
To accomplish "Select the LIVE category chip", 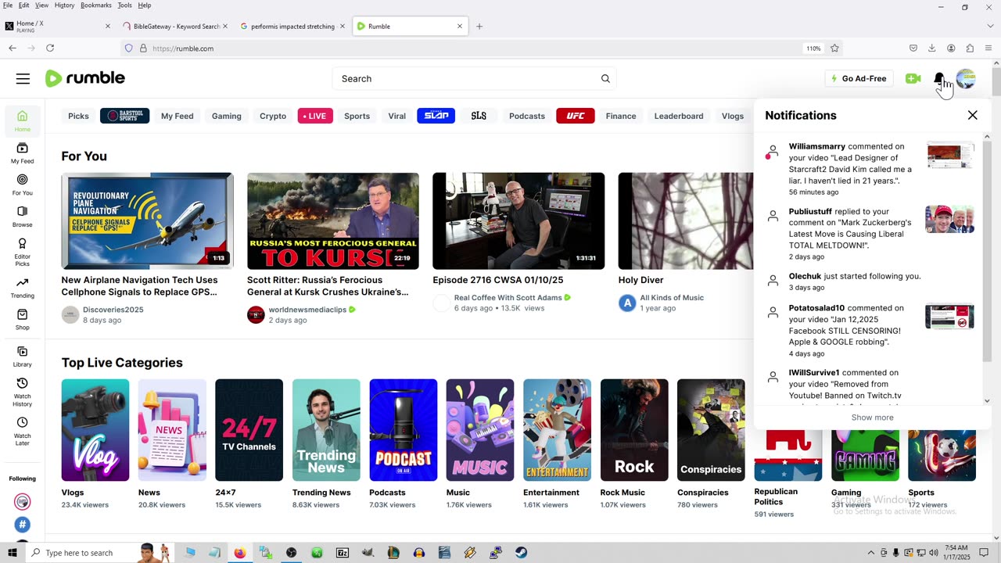I will click(x=315, y=117).
